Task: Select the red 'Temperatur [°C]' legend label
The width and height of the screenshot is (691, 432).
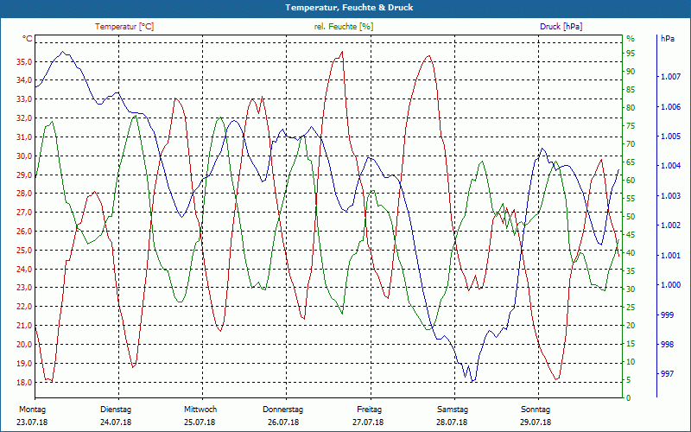Action: (124, 27)
